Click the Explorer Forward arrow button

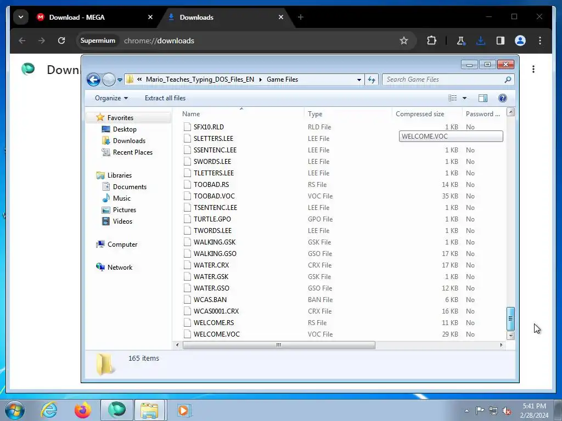(109, 79)
